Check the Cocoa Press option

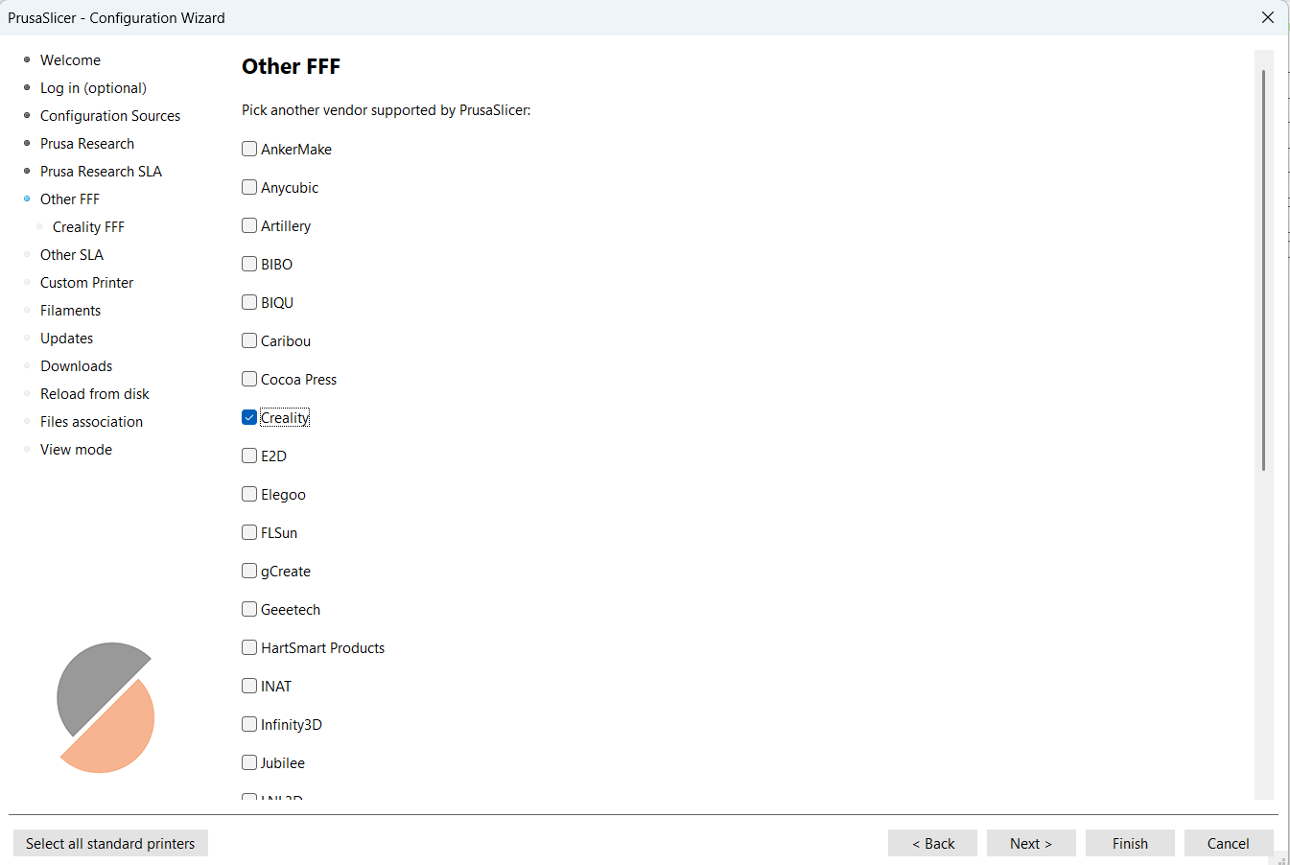[x=249, y=380]
